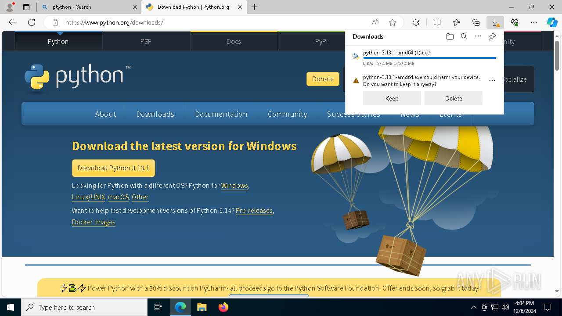The width and height of the screenshot is (562, 316).
Task: Close the ptython Search tab
Action: (x=135, y=7)
